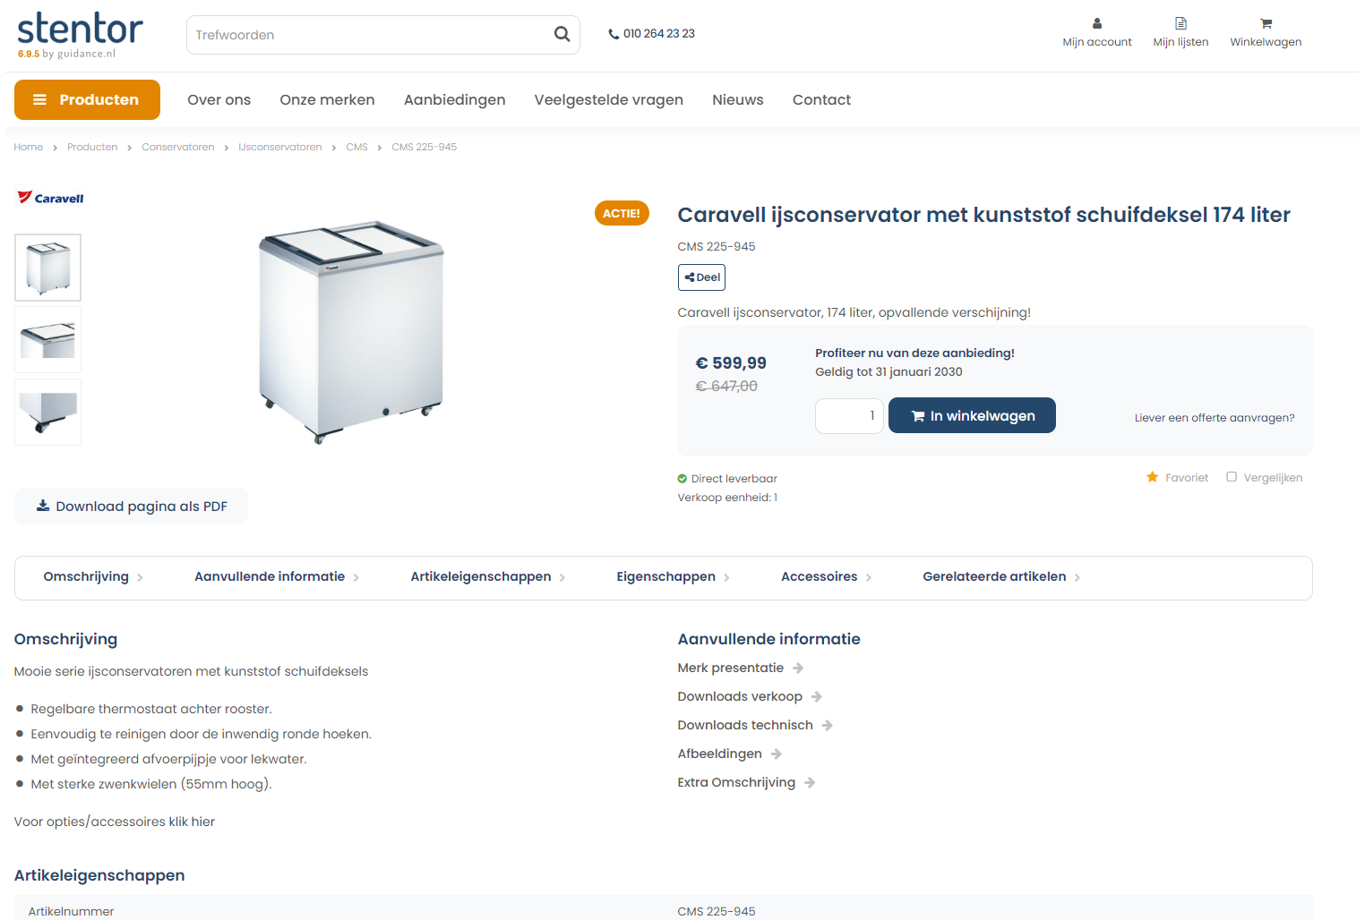Open Mijn lijsten document icon
The height and width of the screenshot is (920, 1365).
[1180, 24]
